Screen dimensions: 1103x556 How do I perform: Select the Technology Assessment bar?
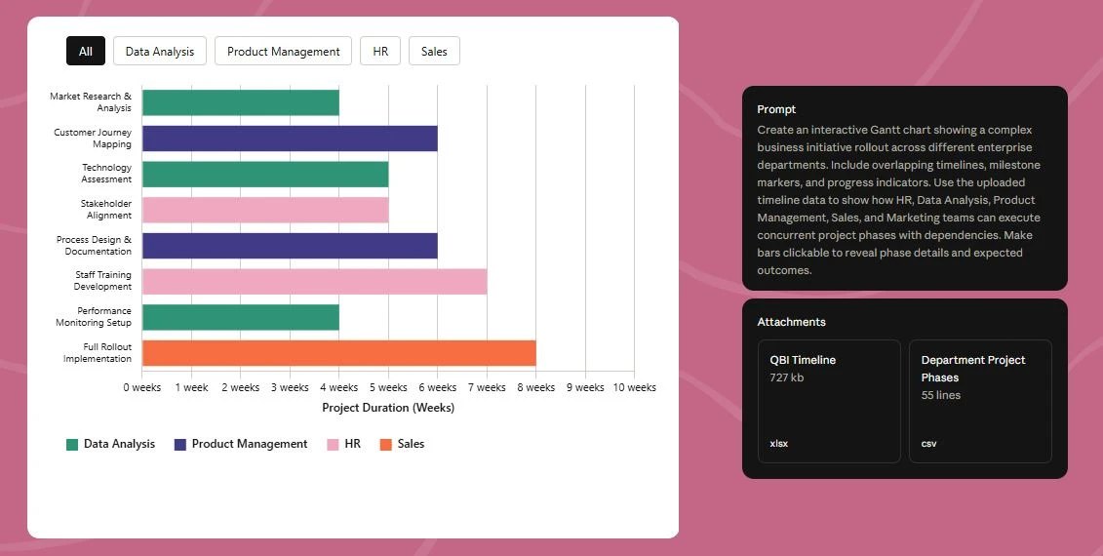coord(265,174)
